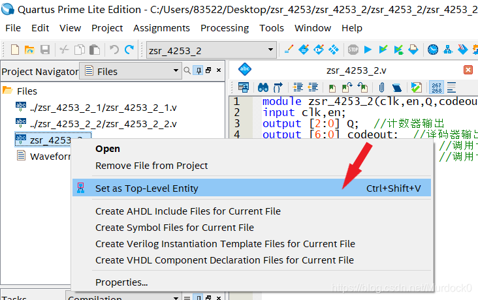Open the View menu
Screen dimensions: 478x300
[x=70, y=28]
